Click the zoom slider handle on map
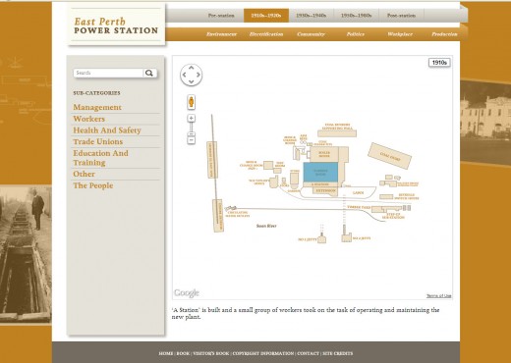Screen dimensions: 511x363 coord(192,133)
